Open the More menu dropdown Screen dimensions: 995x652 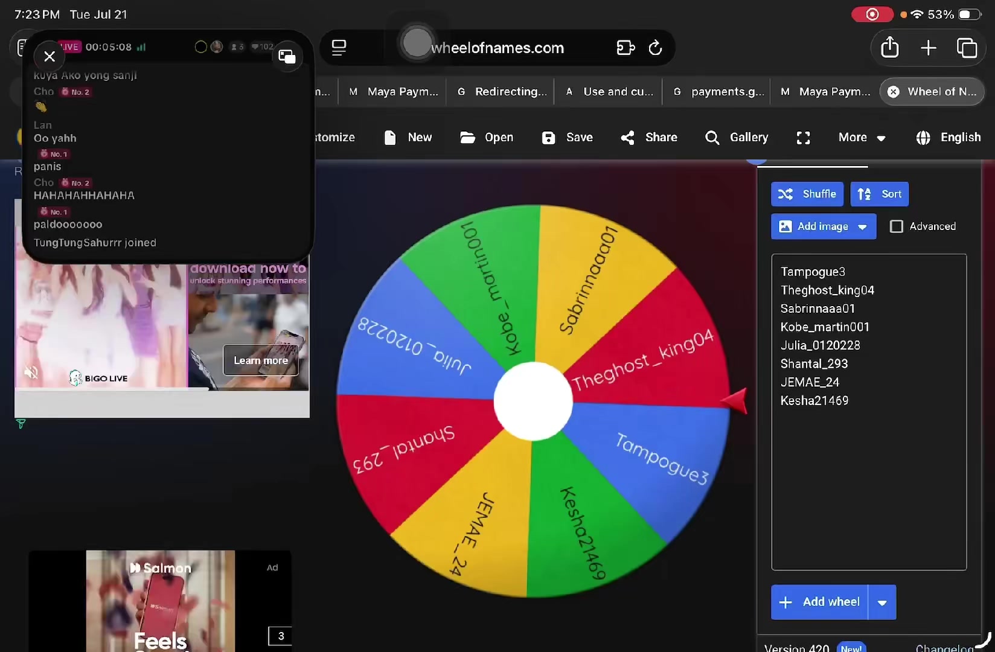(x=862, y=138)
